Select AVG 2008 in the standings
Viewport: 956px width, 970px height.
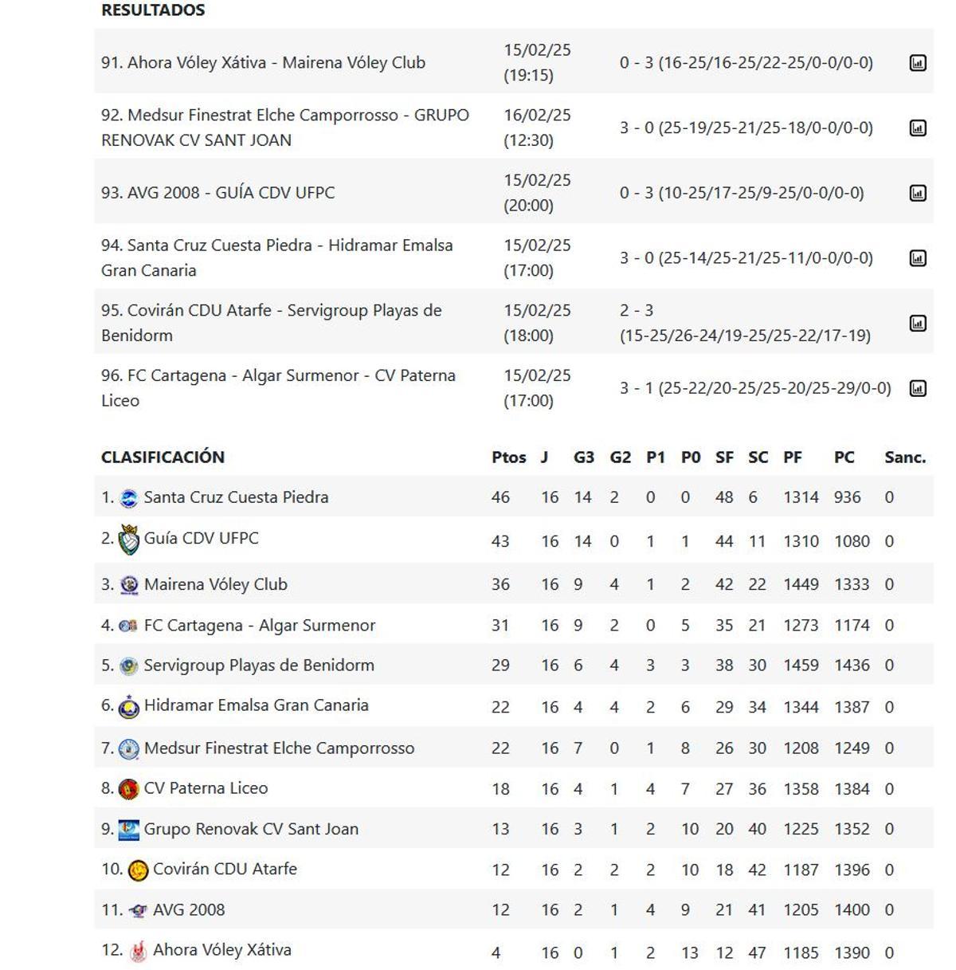click(x=189, y=910)
